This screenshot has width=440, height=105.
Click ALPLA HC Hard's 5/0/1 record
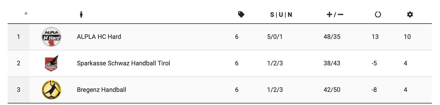(275, 37)
